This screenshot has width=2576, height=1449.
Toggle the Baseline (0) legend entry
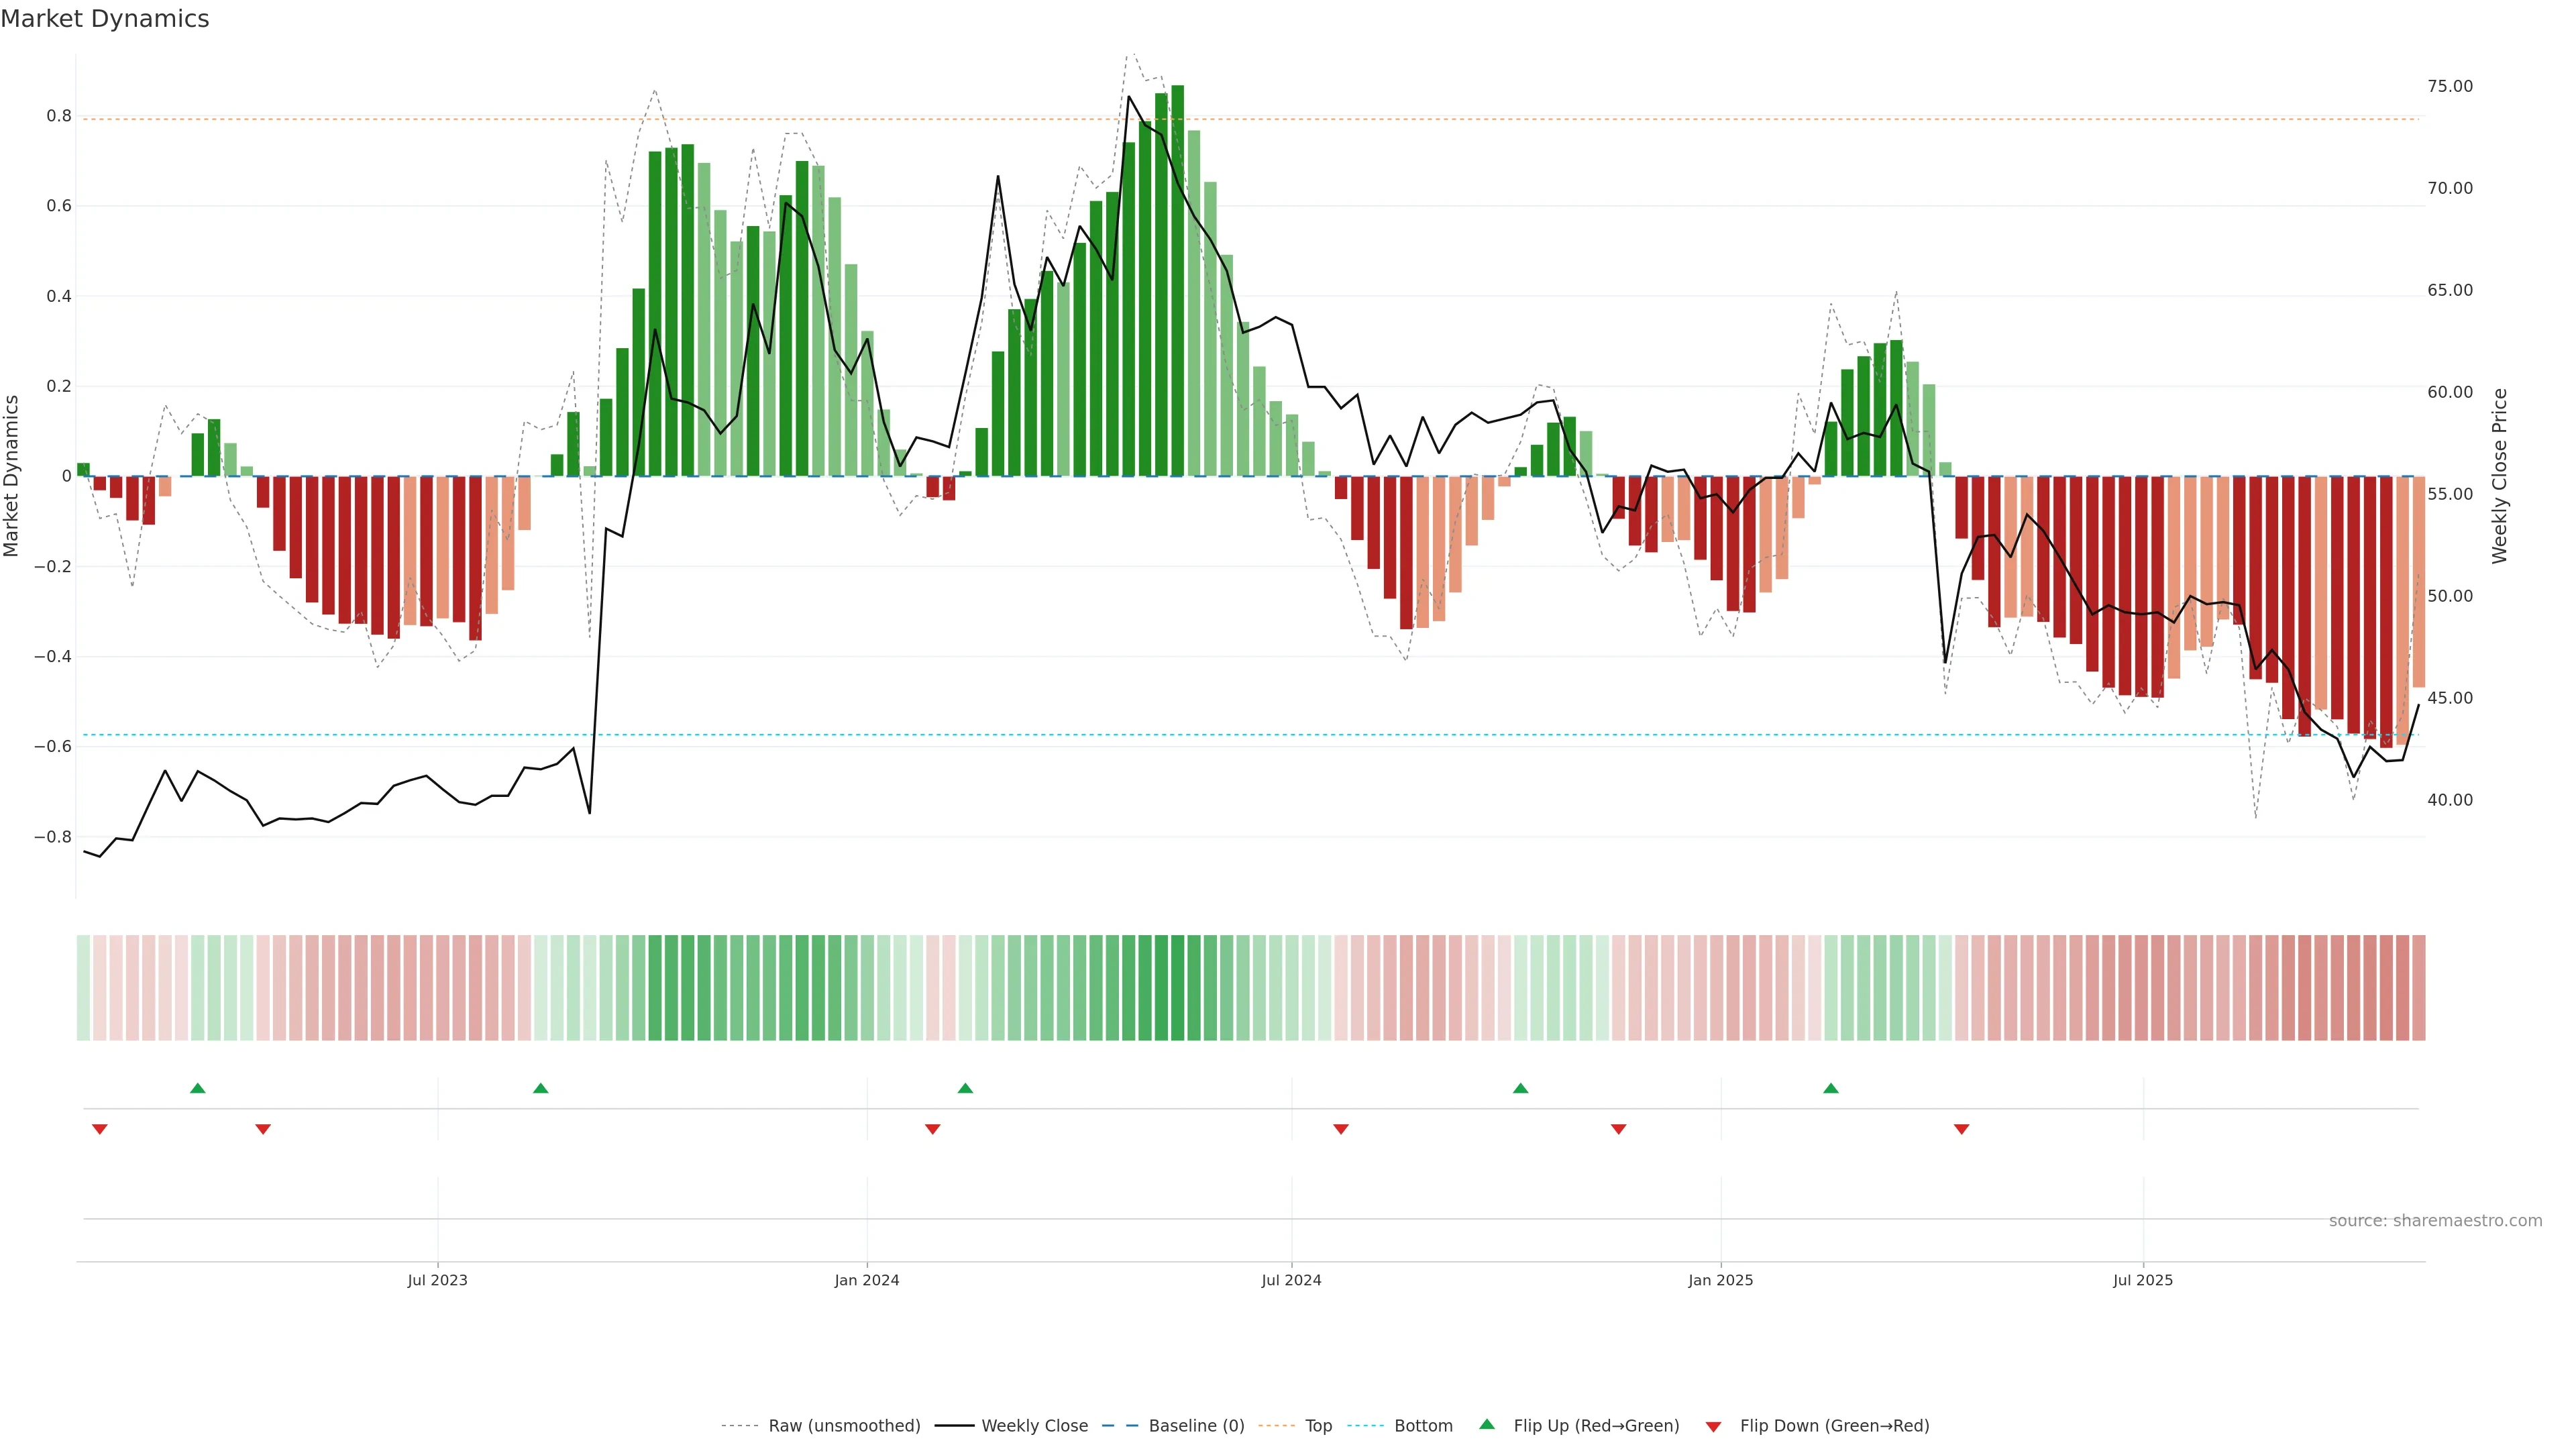(1196, 1426)
